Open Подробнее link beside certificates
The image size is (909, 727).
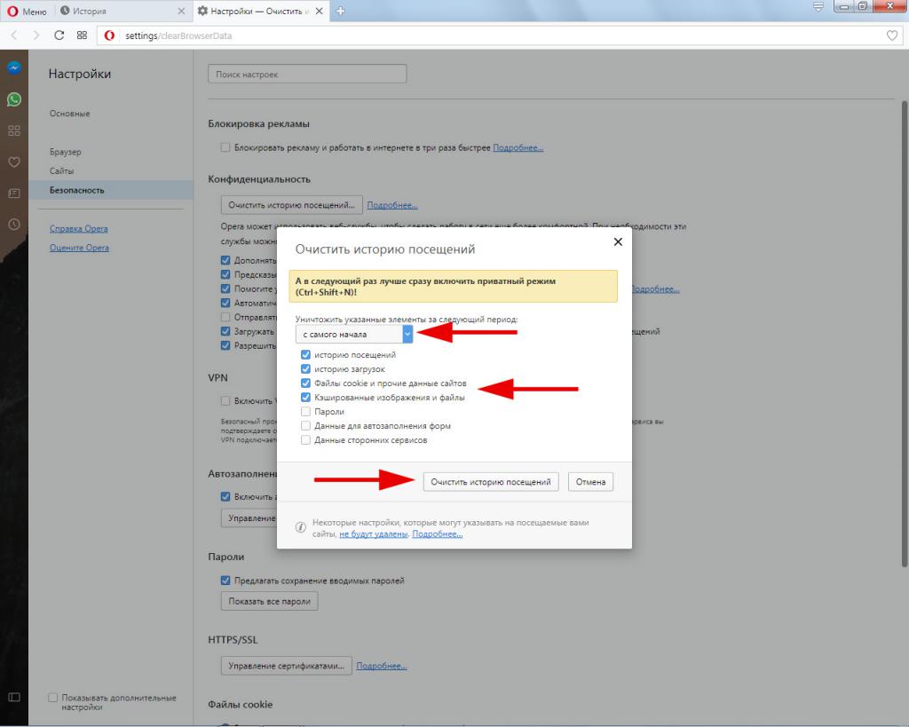tap(382, 666)
